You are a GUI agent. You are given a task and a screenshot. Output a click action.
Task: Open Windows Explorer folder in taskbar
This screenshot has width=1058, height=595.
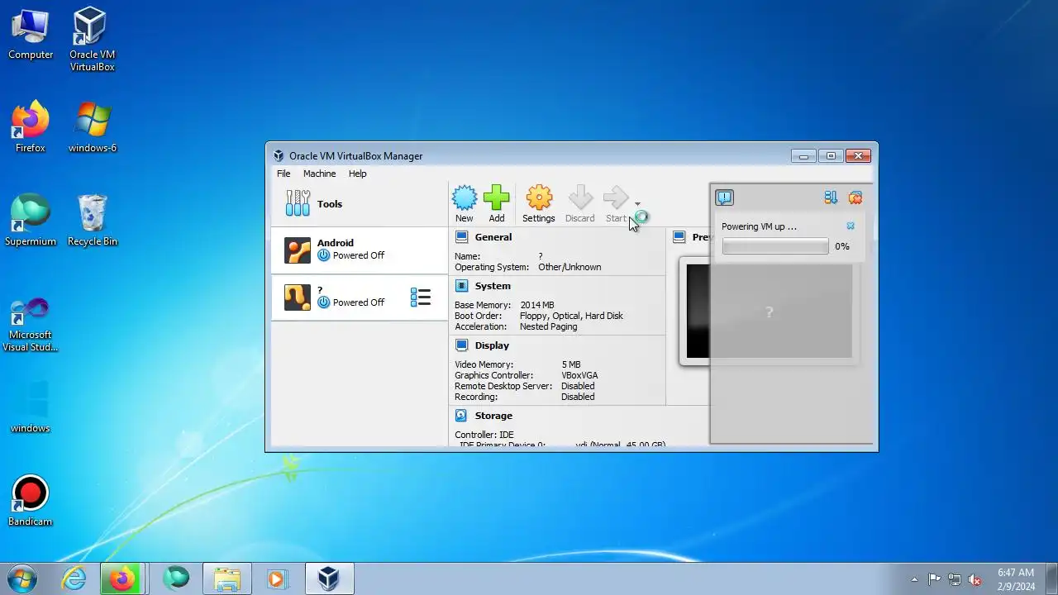[x=227, y=578]
